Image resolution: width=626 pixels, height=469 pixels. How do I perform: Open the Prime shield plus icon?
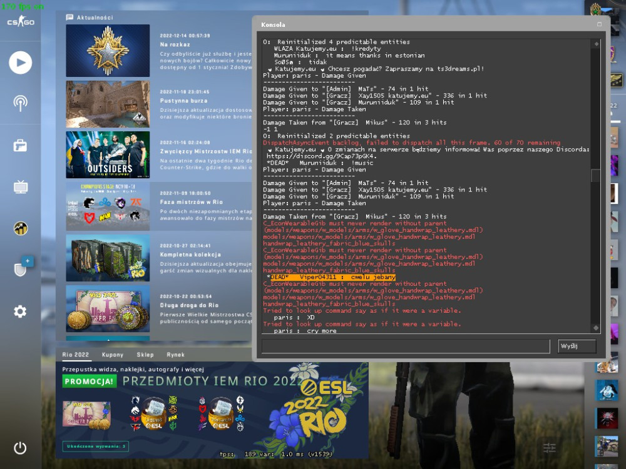click(23, 267)
